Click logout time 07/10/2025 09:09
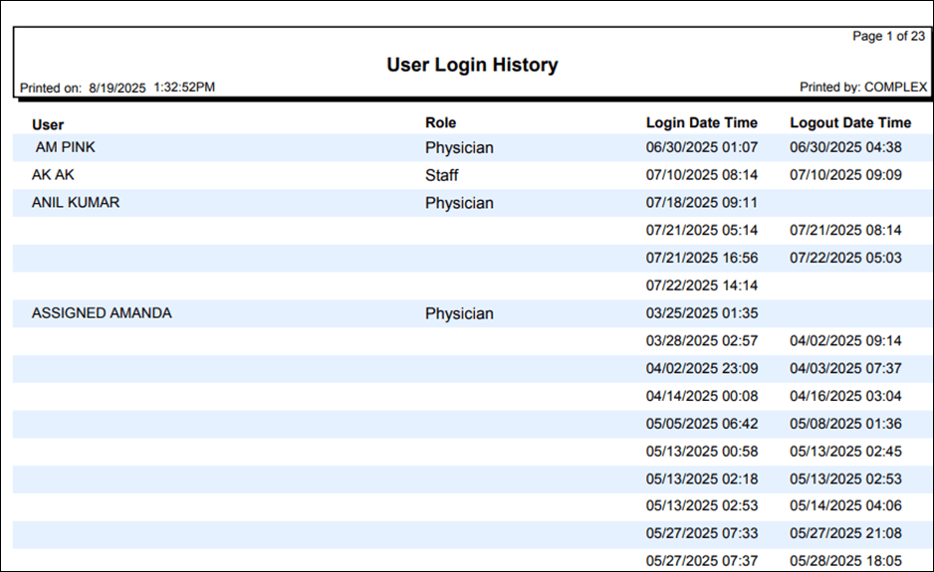 coord(845,176)
